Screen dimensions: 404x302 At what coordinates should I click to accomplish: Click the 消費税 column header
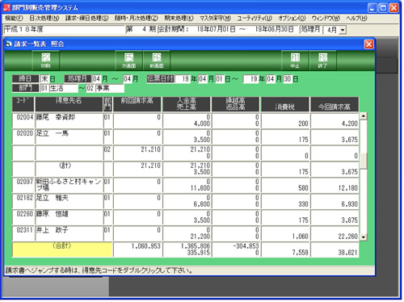pos(285,104)
